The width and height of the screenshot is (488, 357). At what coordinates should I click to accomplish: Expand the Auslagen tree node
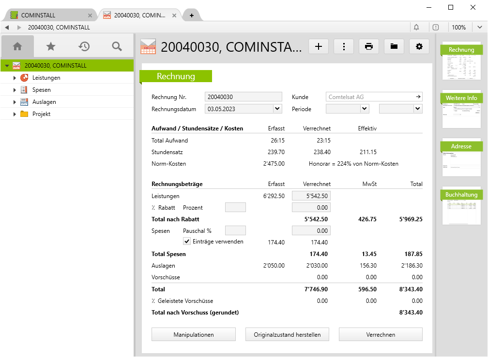[15, 102]
